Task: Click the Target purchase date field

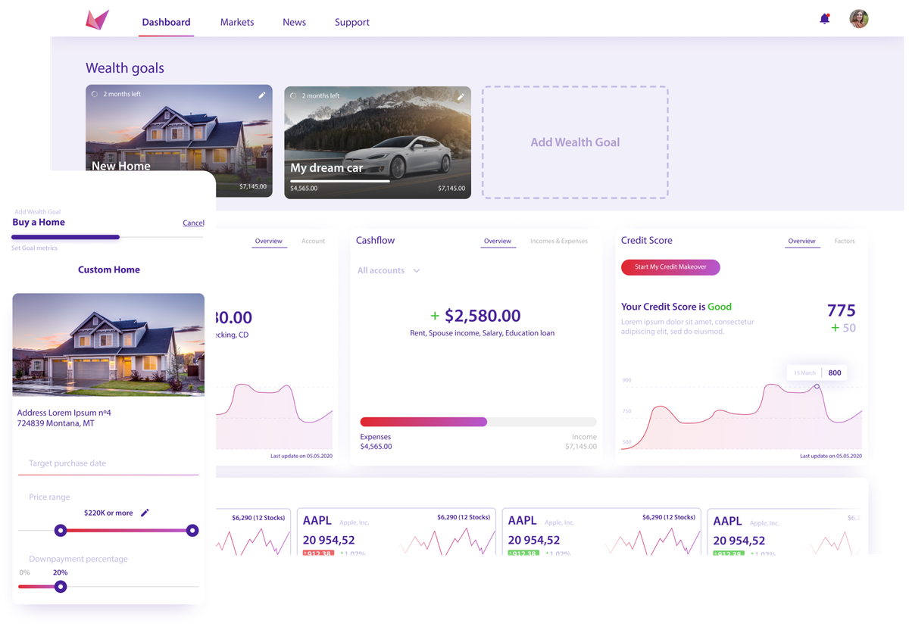Action: tap(108, 463)
